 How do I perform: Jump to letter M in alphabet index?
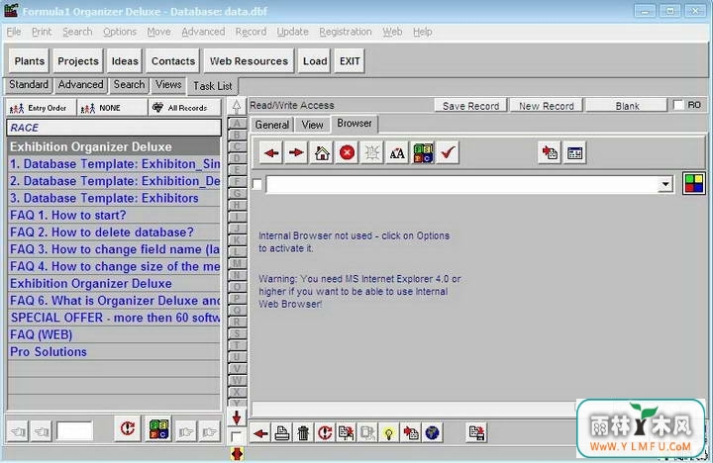[237, 263]
